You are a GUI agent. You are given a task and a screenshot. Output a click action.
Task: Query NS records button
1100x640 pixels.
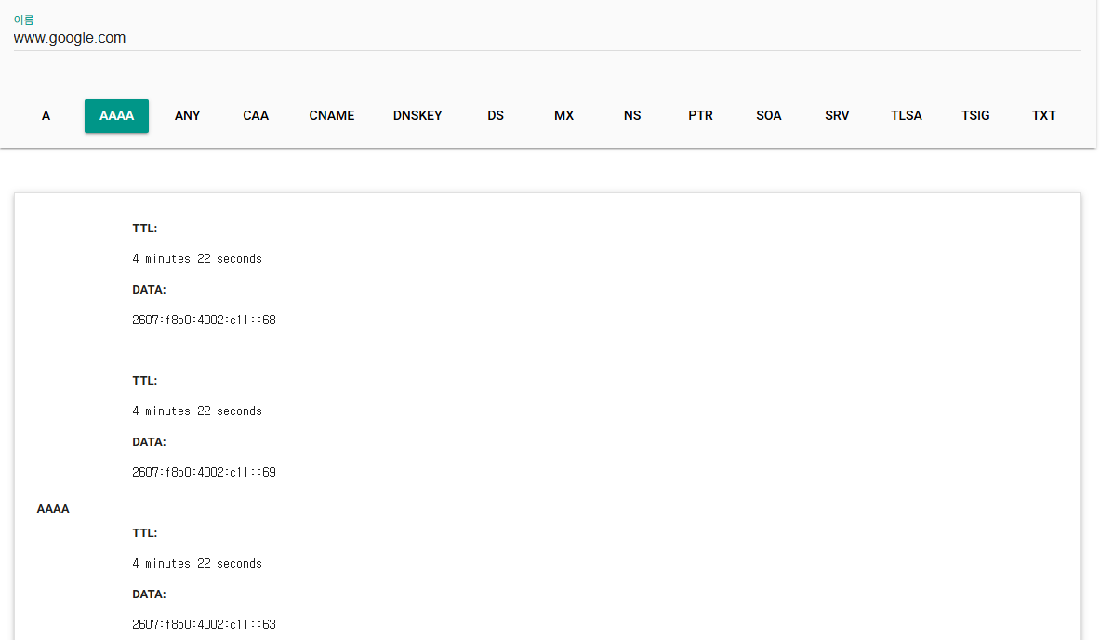click(x=632, y=116)
